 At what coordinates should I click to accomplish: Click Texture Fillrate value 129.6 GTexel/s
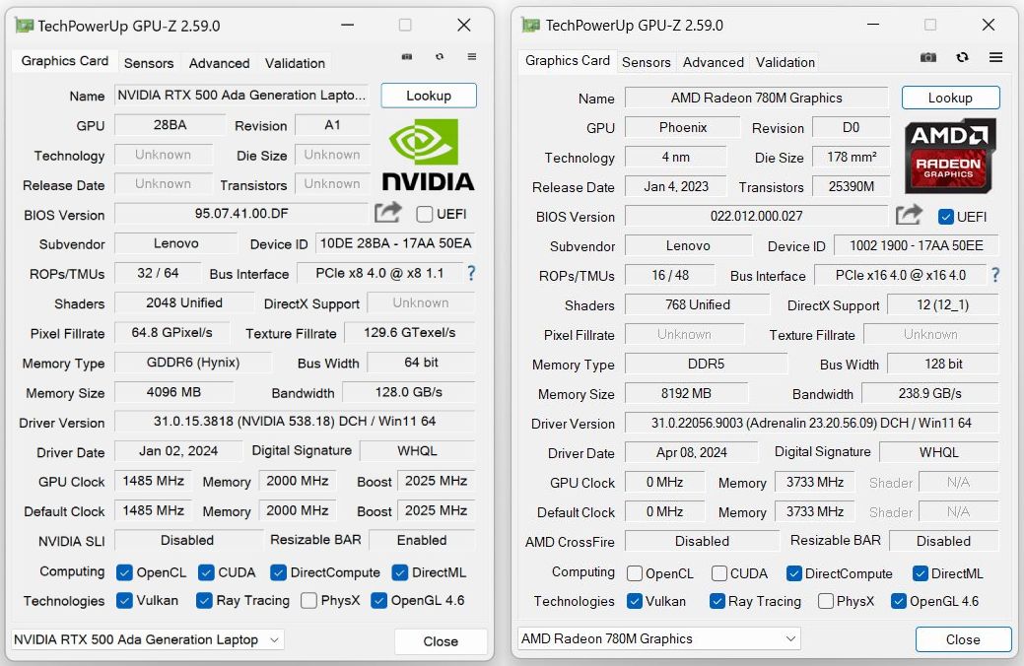pos(409,333)
